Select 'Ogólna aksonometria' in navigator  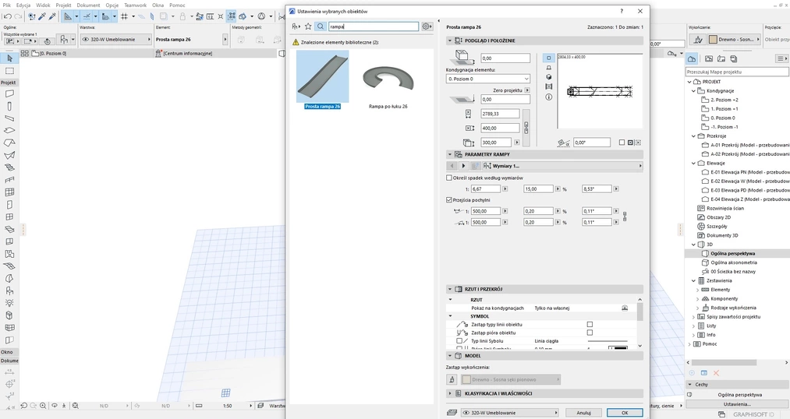pos(734,262)
